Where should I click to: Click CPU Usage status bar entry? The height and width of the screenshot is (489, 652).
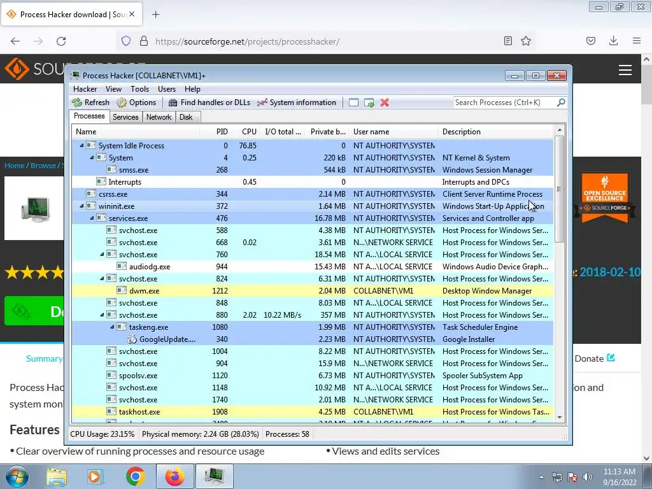pyautogui.click(x=103, y=434)
